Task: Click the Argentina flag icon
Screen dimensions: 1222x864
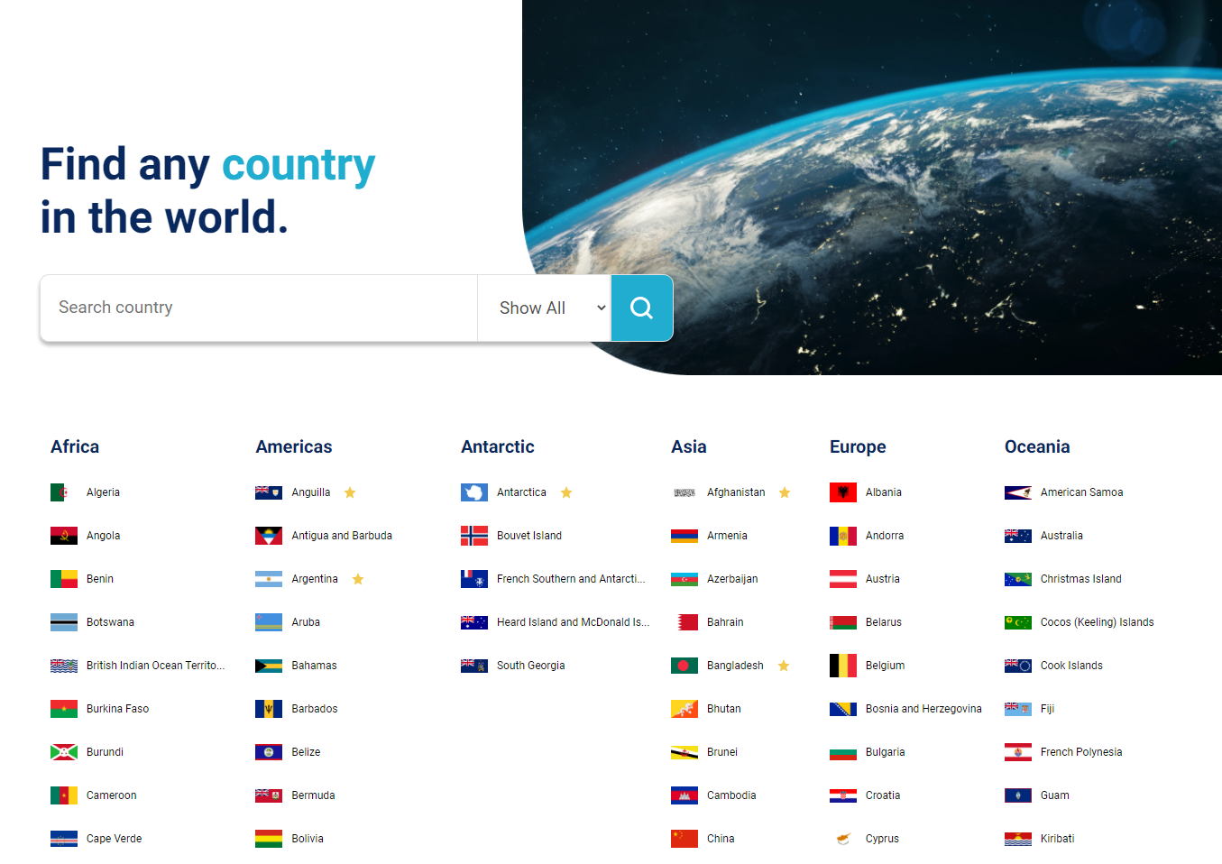Action: pos(269,579)
